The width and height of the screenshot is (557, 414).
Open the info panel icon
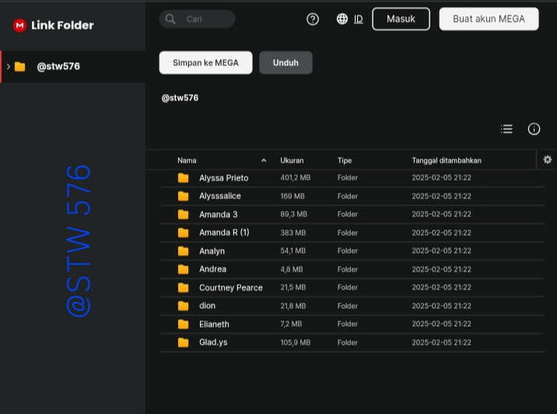point(534,129)
